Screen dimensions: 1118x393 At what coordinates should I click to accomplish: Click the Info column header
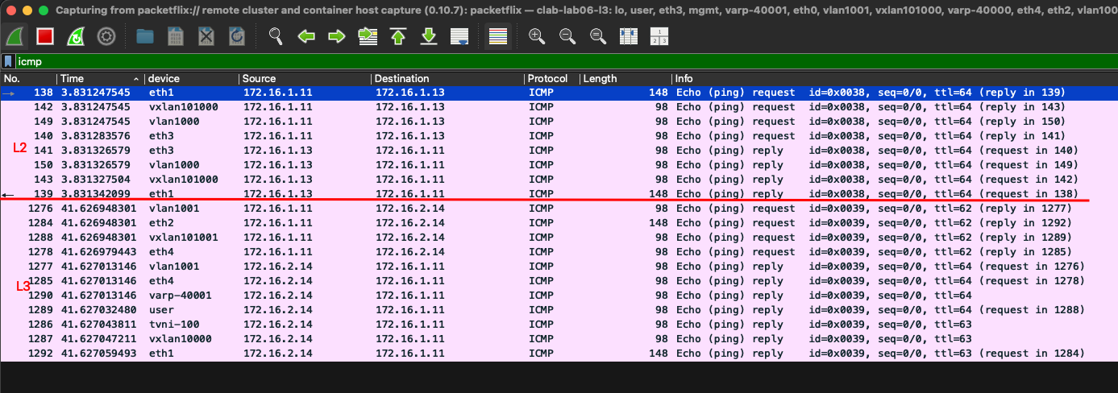pos(806,79)
